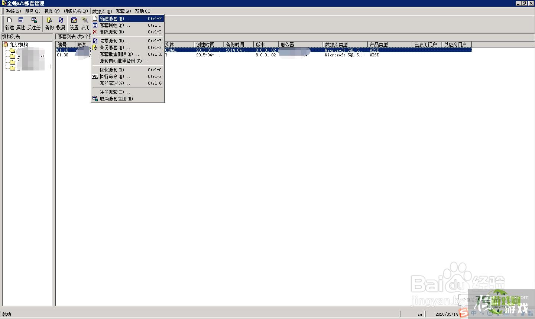Choose 注册账套(I) menu entry
Screen dimensions: 535x319
click(x=127, y=92)
